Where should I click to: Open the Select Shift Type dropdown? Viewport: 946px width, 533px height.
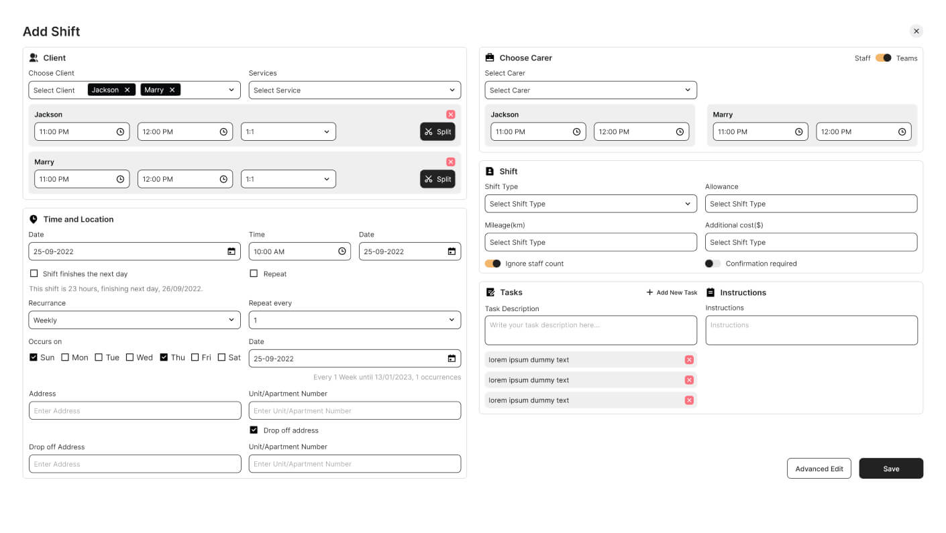pyautogui.click(x=590, y=204)
